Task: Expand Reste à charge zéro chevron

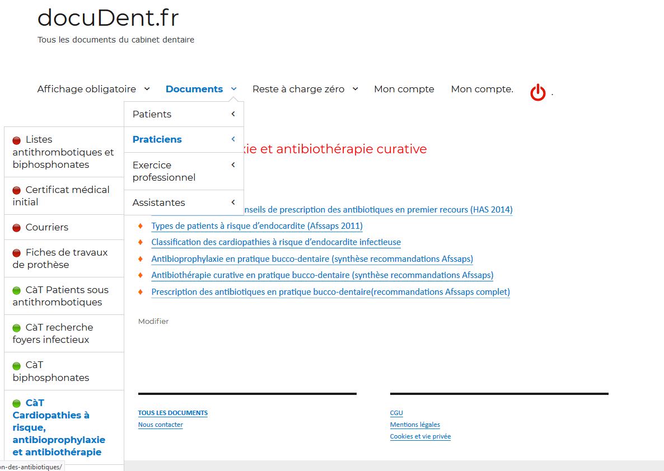Action: [355, 89]
